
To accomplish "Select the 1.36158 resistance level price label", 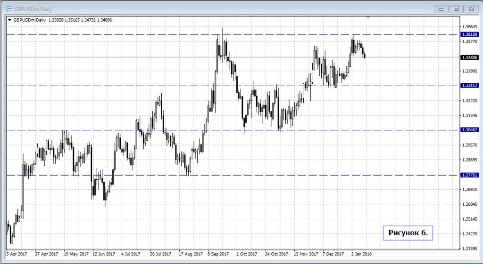I will pos(471,34).
